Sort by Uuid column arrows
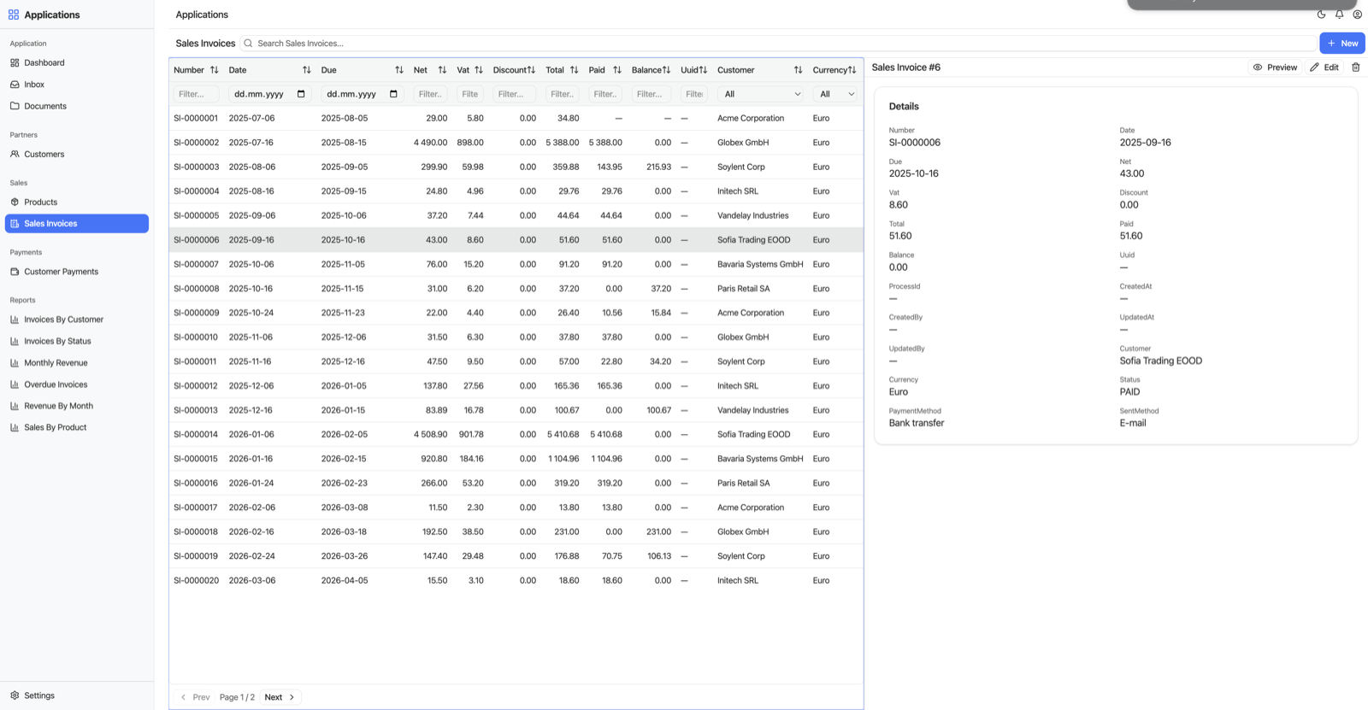 (703, 70)
